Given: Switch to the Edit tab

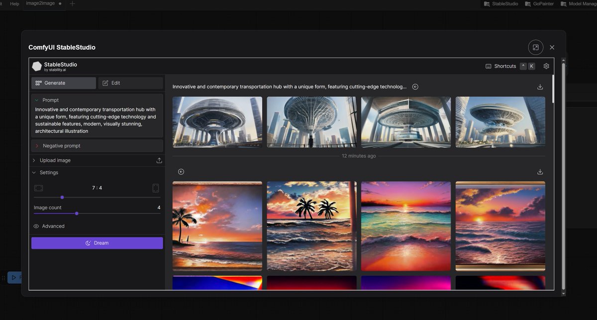Looking at the screenshot, I should coord(130,83).
